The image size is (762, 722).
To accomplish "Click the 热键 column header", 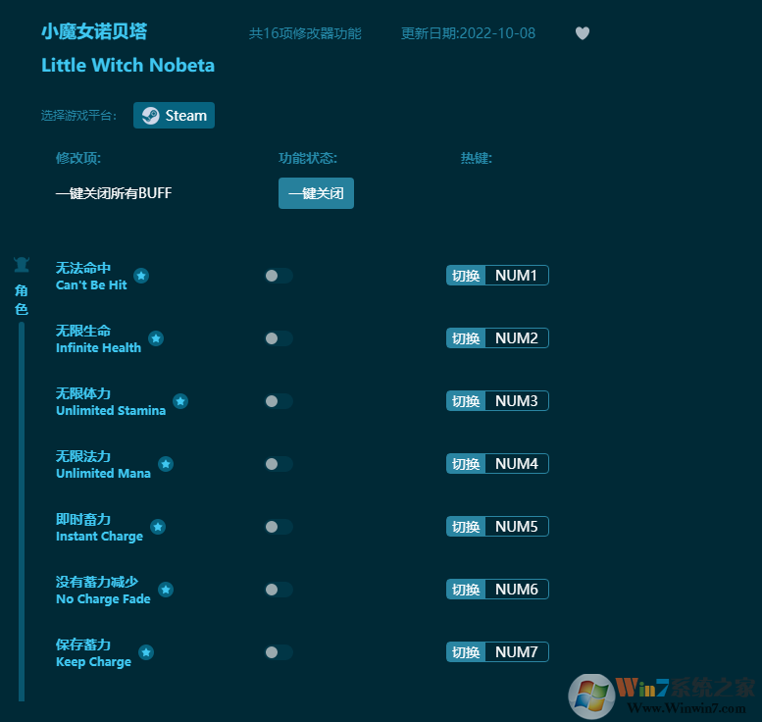I will pos(477,158).
